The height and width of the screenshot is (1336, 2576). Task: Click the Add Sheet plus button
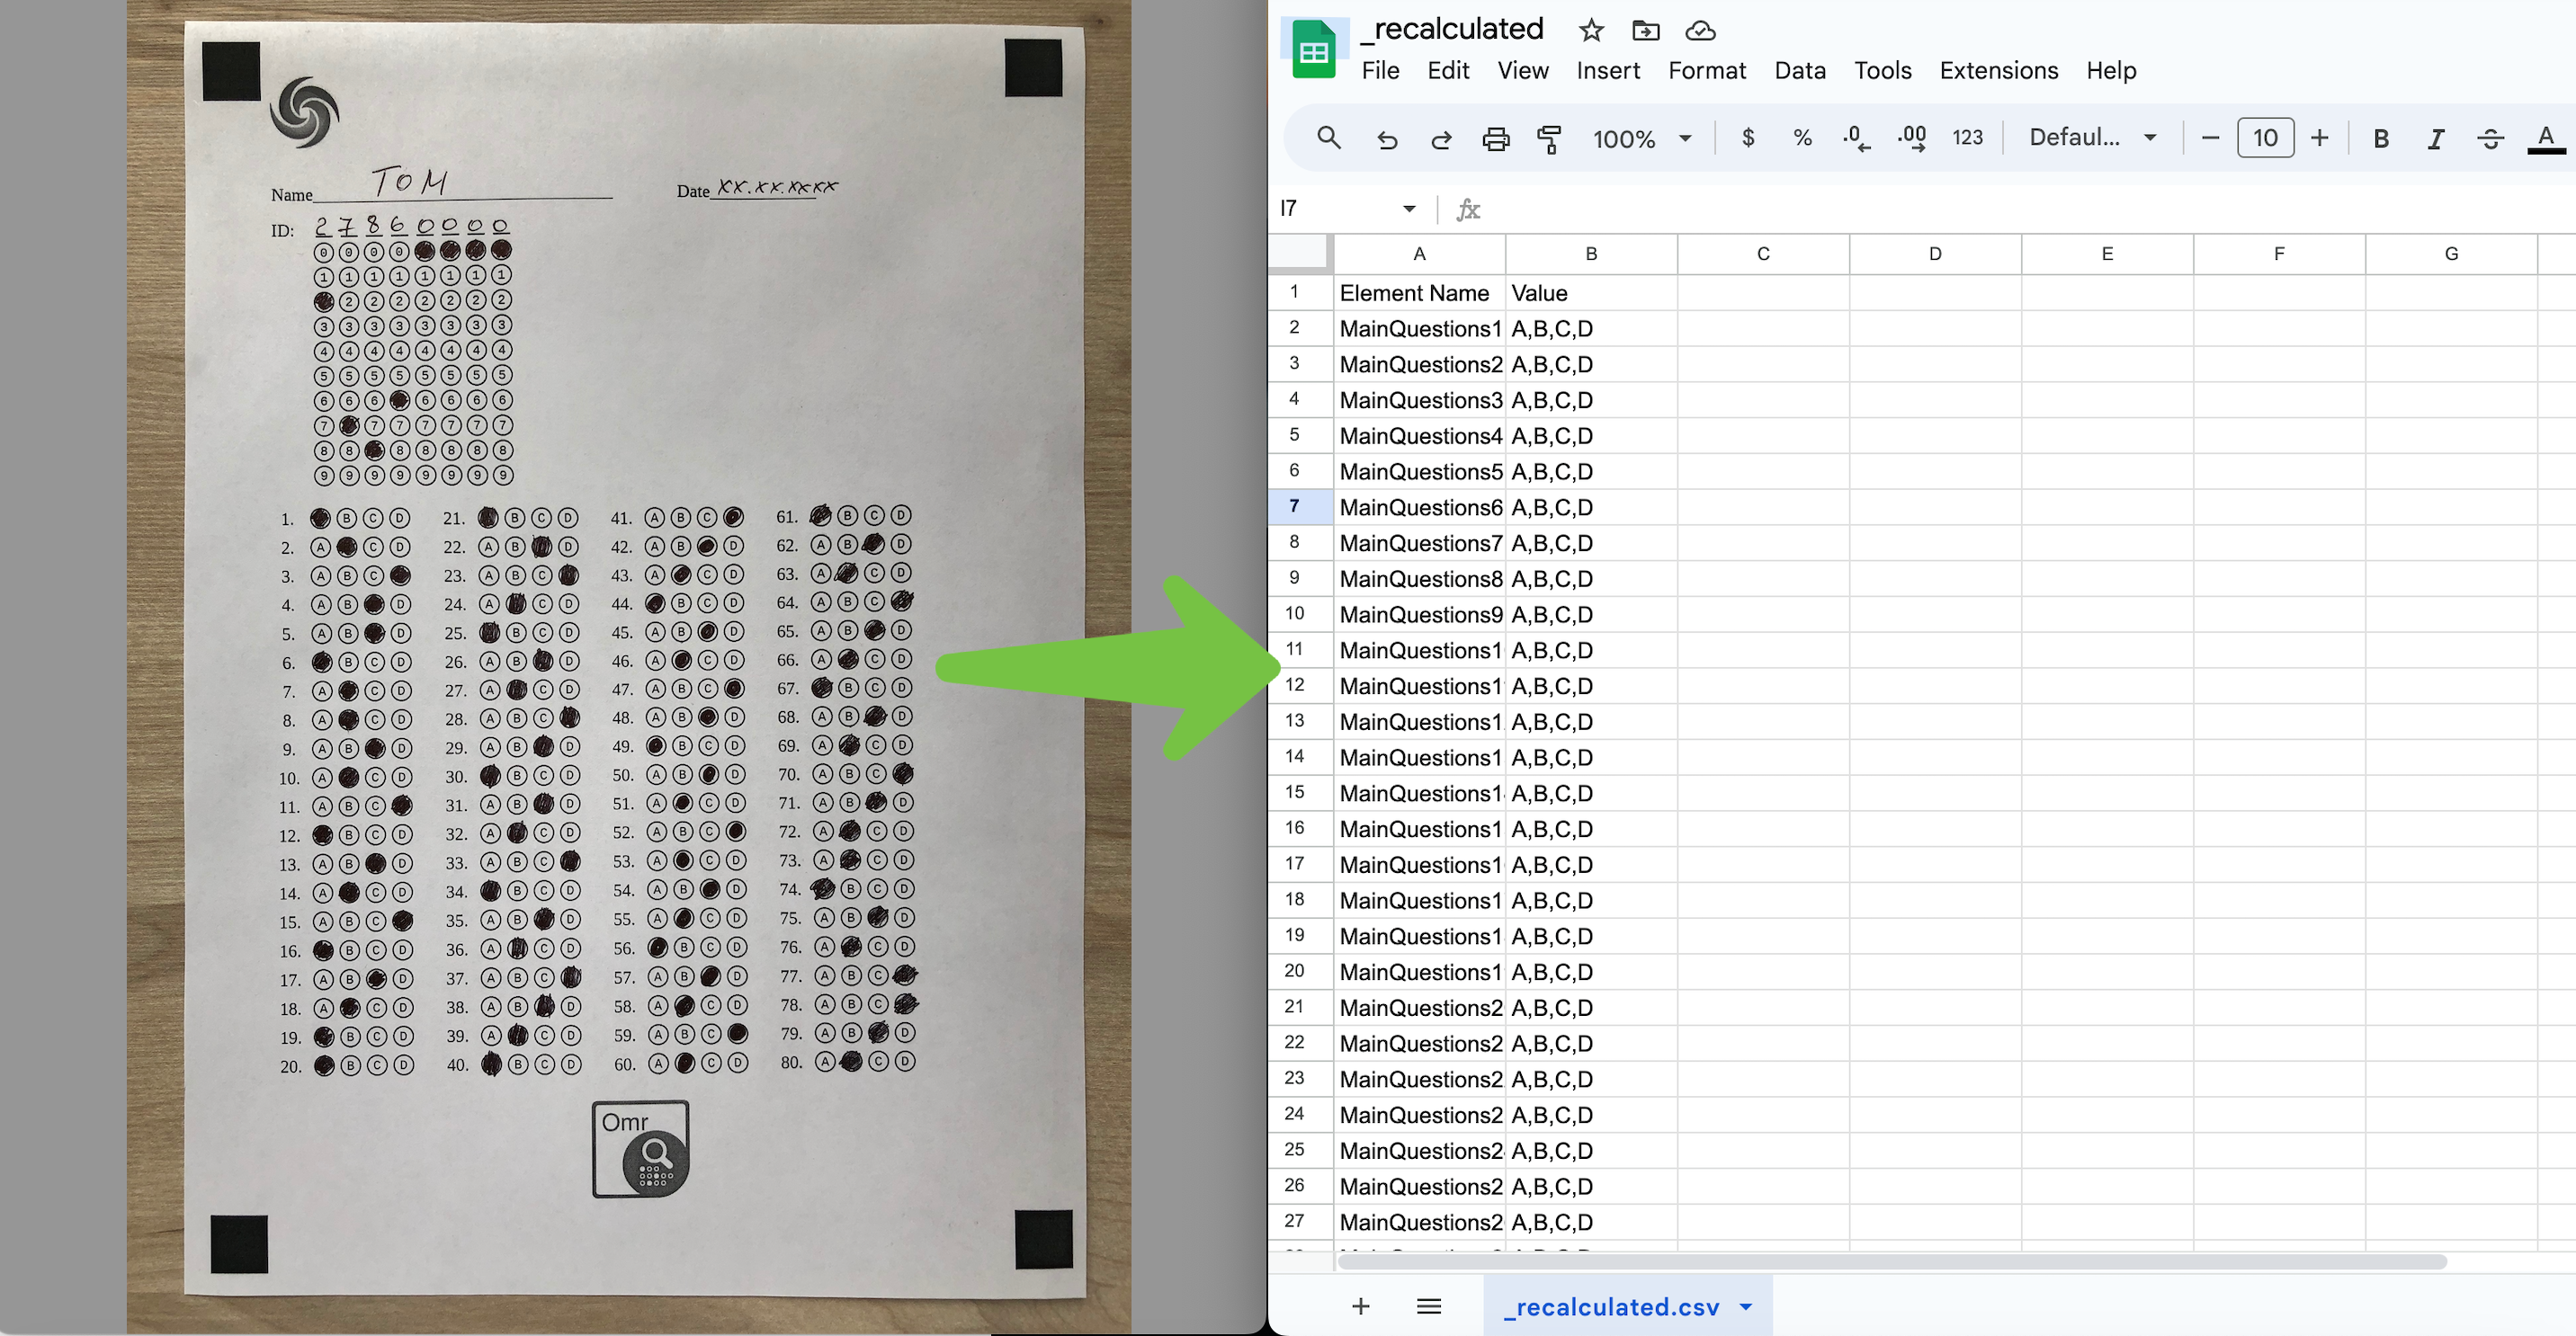[1360, 1305]
